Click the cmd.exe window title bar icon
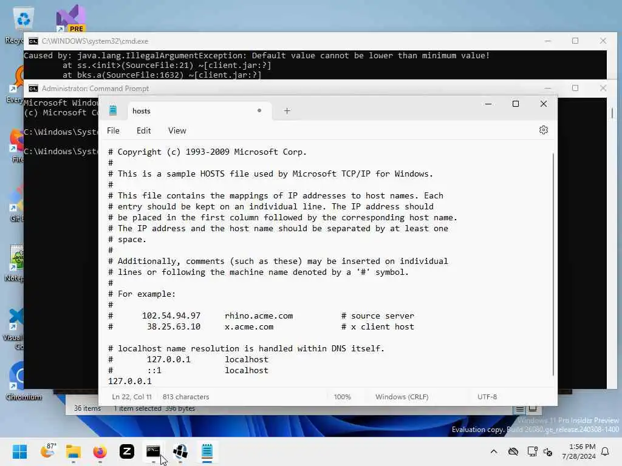 point(33,41)
